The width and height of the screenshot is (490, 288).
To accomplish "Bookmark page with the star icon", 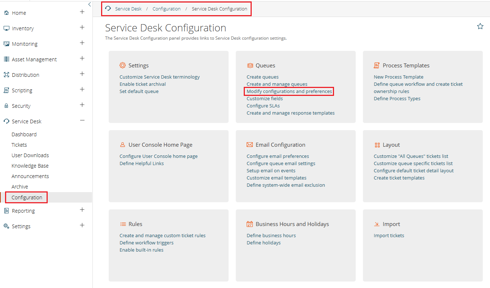I will click(x=480, y=26).
